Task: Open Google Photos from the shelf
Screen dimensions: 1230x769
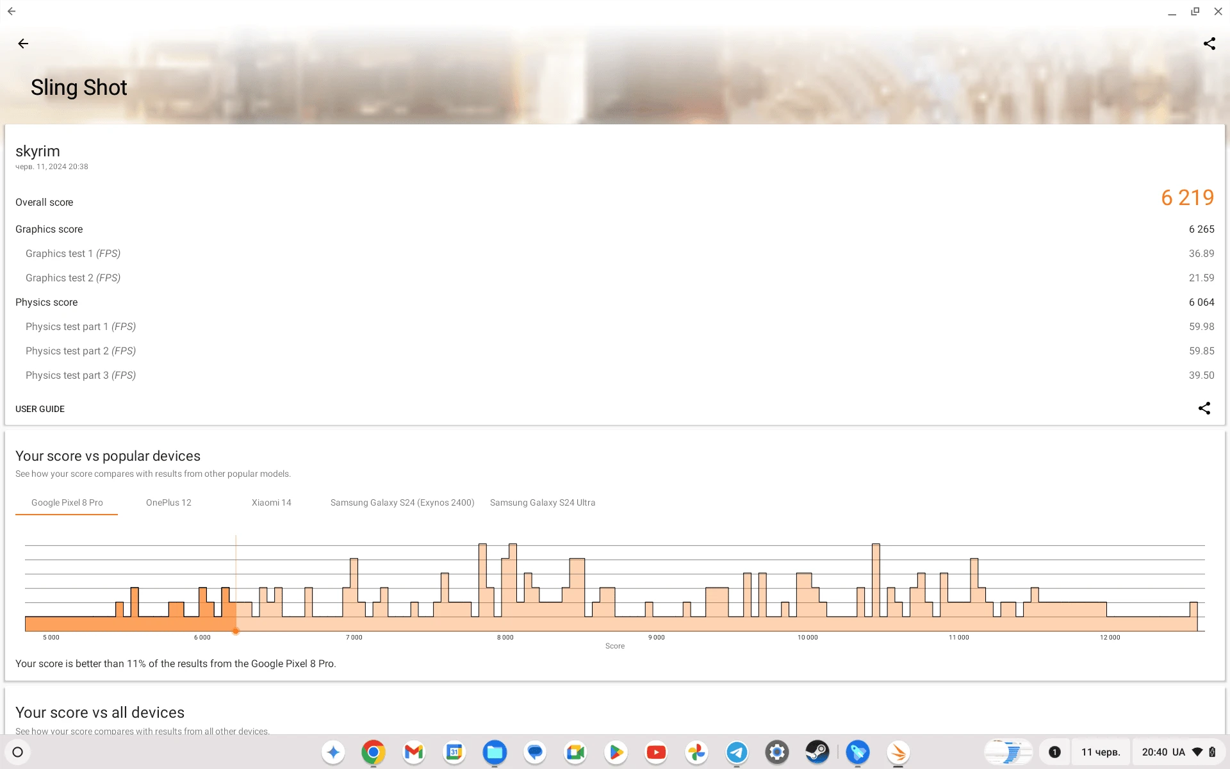Action: pyautogui.click(x=696, y=752)
